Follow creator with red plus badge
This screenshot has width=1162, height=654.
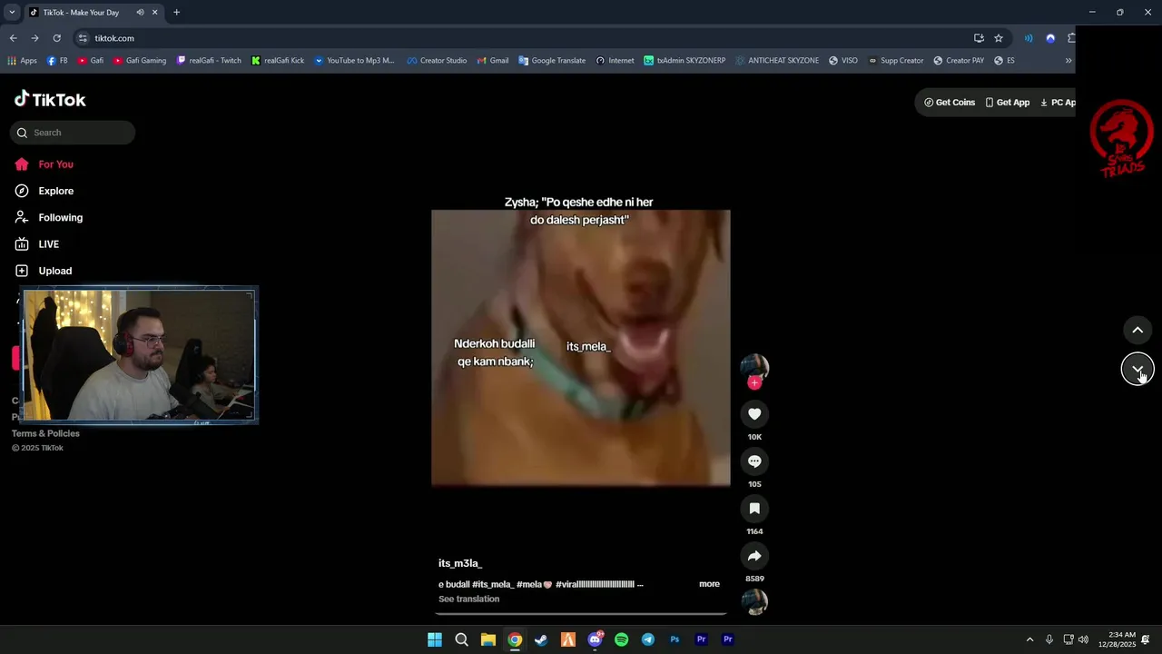[x=754, y=383]
